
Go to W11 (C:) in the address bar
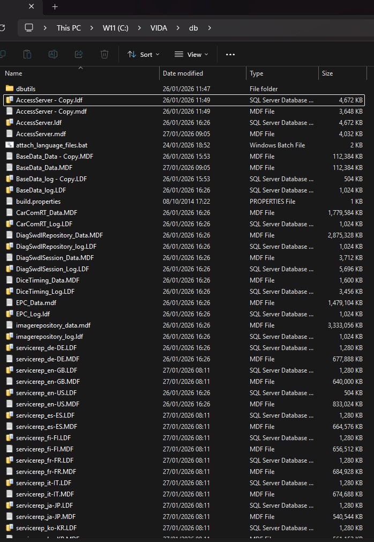tap(117, 28)
